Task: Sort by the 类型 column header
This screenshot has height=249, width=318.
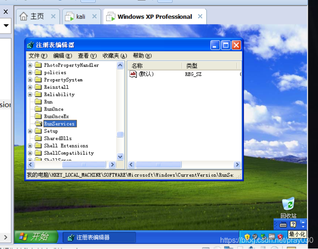Action: click(210, 66)
